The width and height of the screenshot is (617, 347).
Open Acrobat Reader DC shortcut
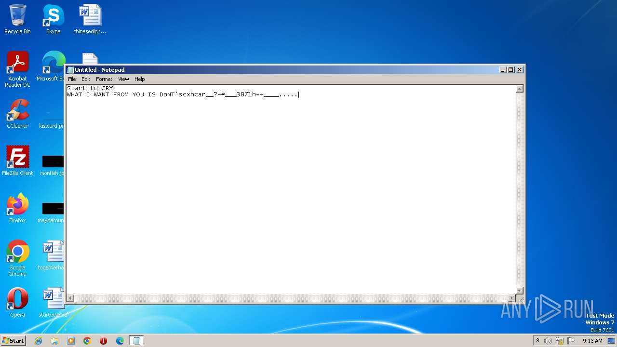(x=17, y=70)
